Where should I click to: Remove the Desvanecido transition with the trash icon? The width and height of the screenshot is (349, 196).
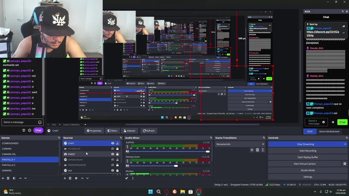click(257, 150)
